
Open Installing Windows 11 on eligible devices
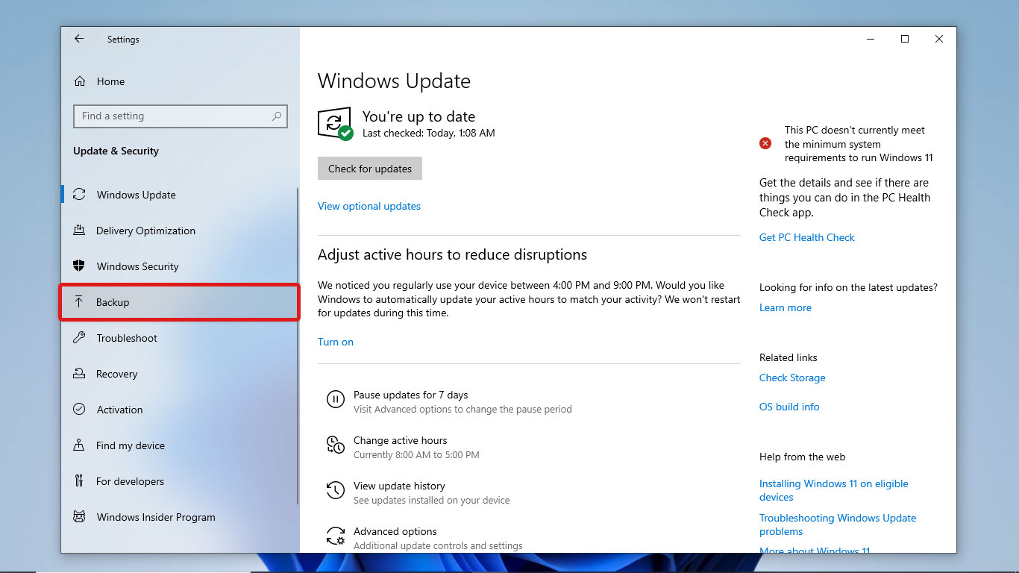pyautogui.click(x=834, y=490)
